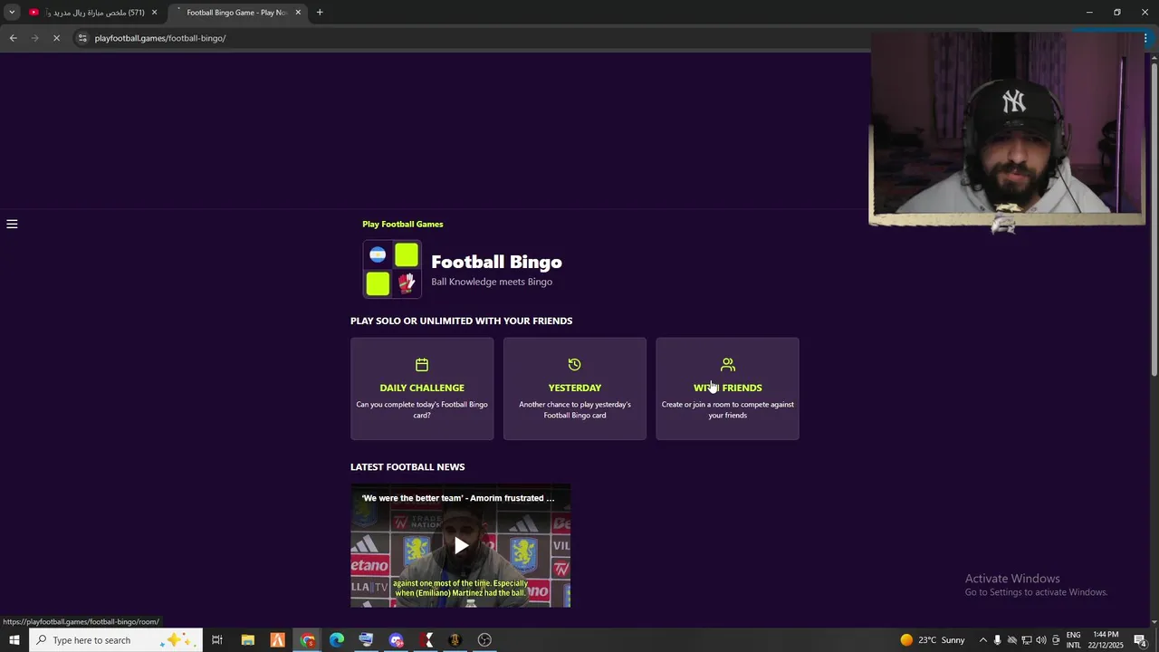This screenshot has height=652, width=1159.
Task: Go back with the browser back arrow
Action: point(13,38)
